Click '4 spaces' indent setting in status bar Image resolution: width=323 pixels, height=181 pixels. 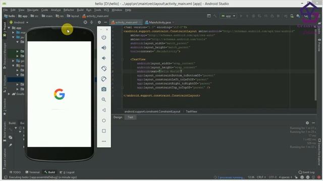pos(285,177)
